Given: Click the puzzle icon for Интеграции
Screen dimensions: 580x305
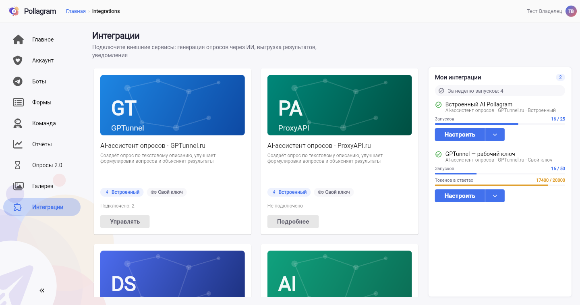Looking at the screenshot, I should (x=18, y=207).
